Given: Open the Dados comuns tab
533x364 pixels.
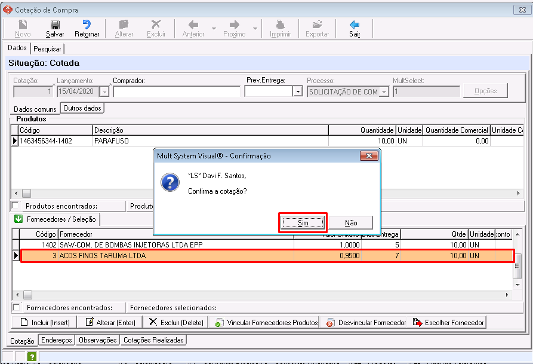Looking at the screenshot, I should [35, 109].
